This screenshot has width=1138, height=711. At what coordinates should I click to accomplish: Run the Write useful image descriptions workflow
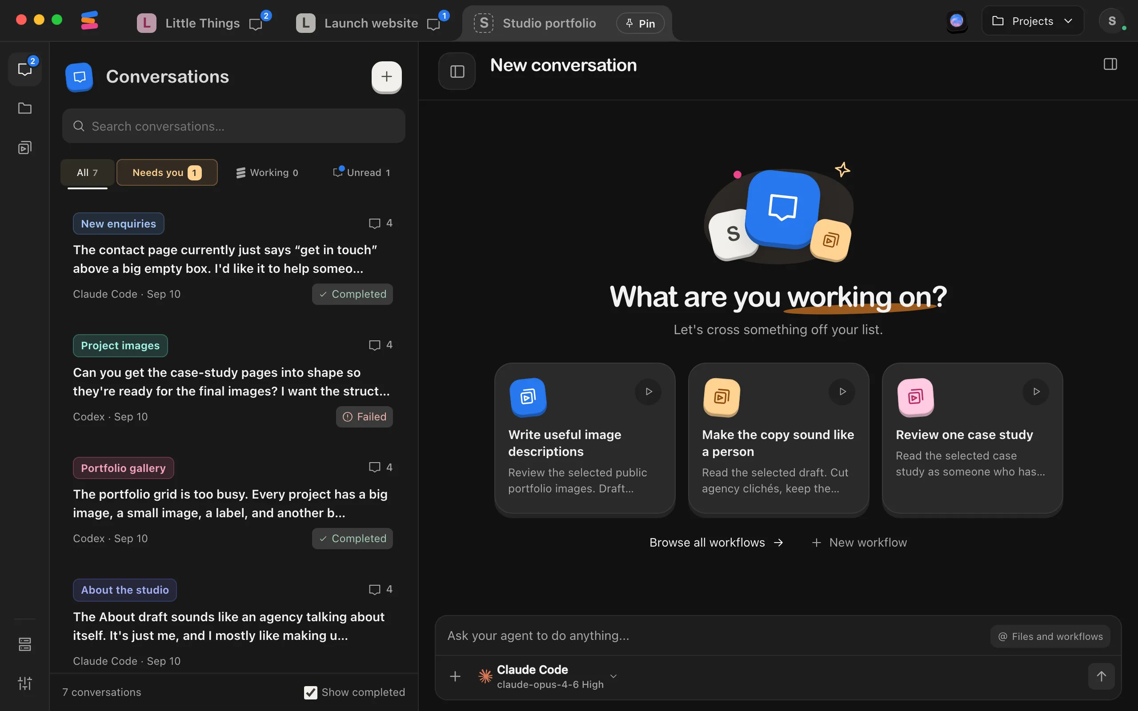(x=649, y=391)
